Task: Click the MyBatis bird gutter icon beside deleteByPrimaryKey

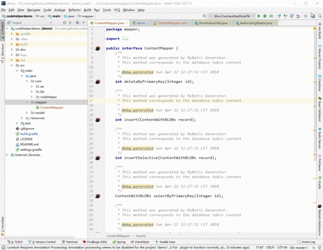Action: click(97, 81)
